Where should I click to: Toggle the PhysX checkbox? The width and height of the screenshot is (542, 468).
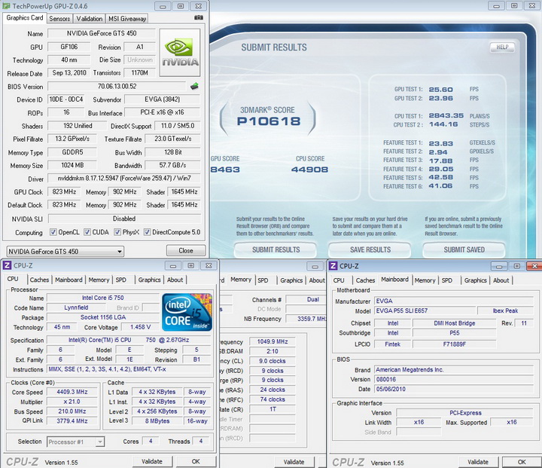117,232
